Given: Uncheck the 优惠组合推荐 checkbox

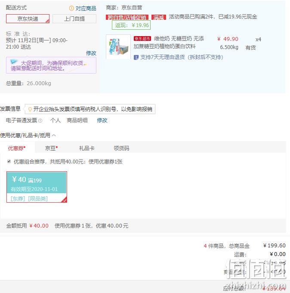Looking at the screenshot, I should tap(9, 161).
